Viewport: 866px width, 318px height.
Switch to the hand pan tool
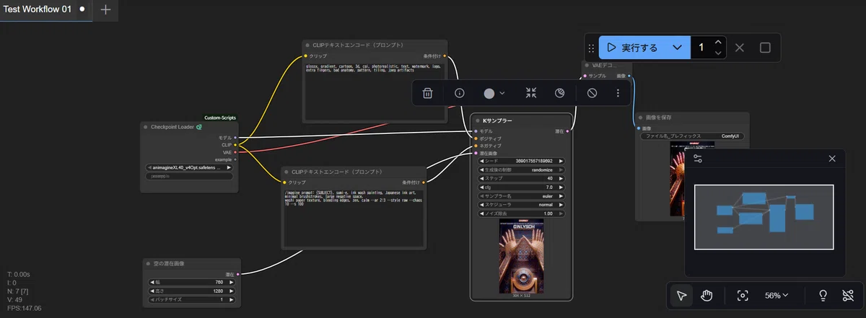tap(707, 296)
